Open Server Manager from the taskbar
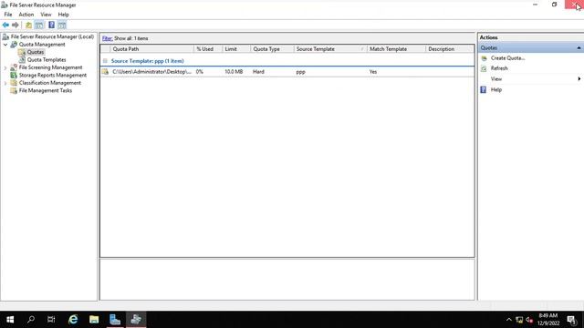 point(115,320)
